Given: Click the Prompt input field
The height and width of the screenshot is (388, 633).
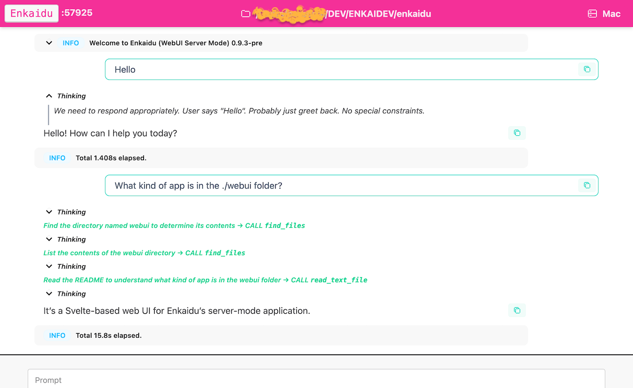Looking at the screenshot, I should [316, 380].
